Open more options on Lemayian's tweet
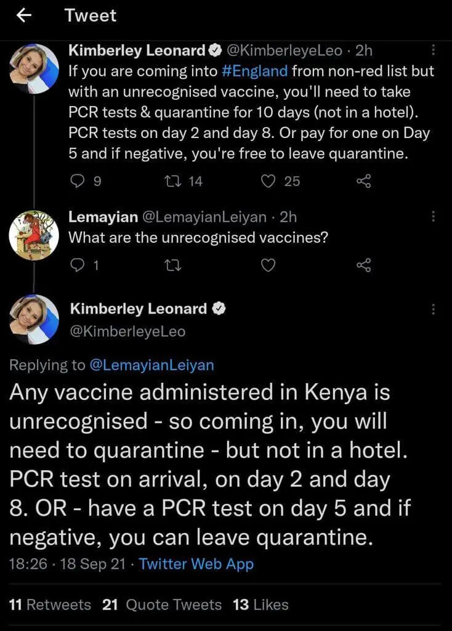 (433, 217)
